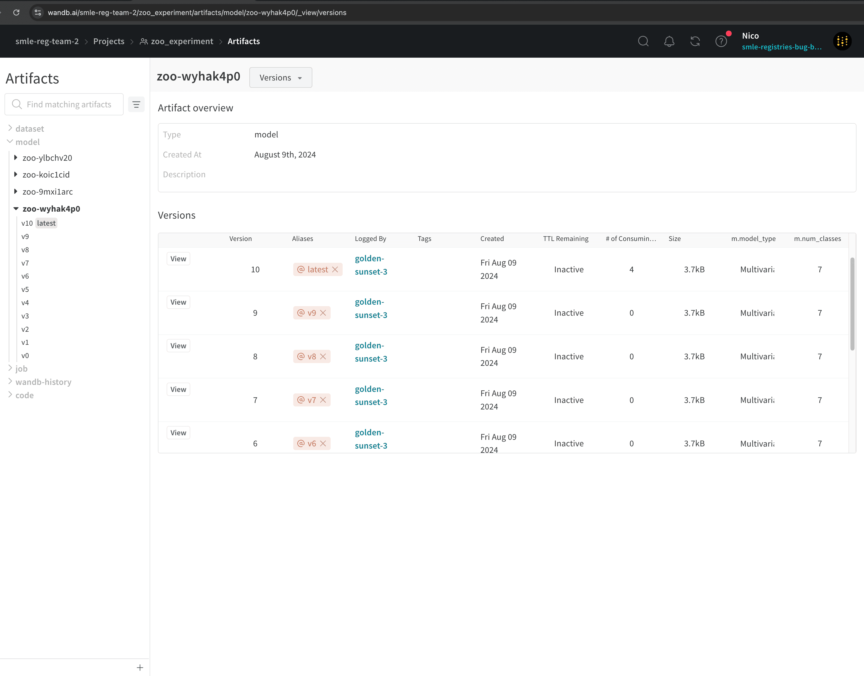Collapse the model artifact type
864x676 pixels.
click(10, 141)
